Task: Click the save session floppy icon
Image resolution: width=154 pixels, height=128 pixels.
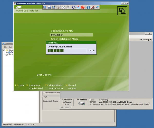Action: click(49, 7)
